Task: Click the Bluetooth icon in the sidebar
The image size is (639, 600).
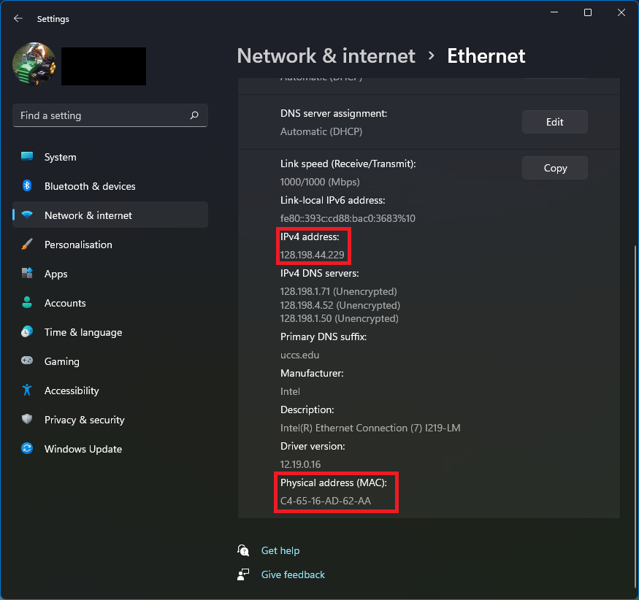Action: click(27, 185)
